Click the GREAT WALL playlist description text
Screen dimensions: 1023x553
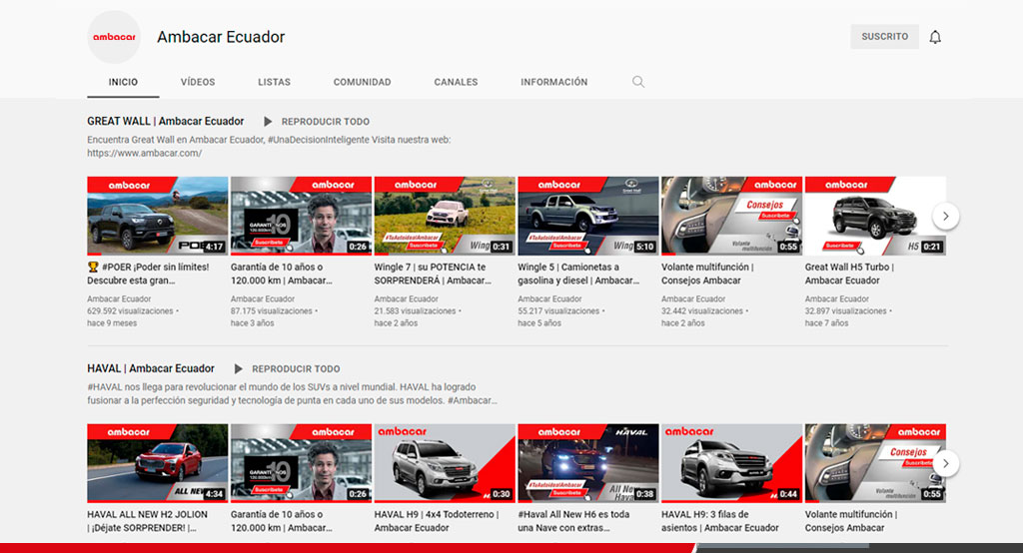click(269, 146)
